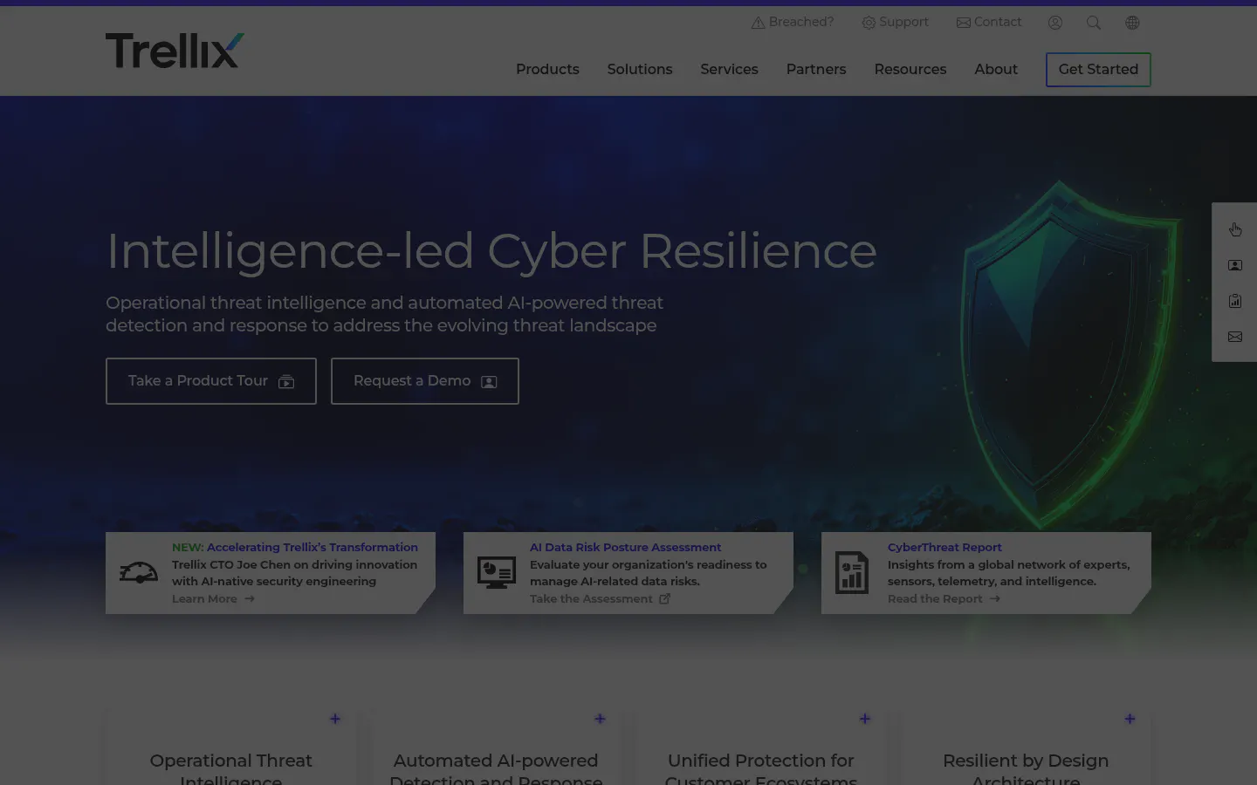Click the clipboard report sidebar icon
Screen dimensions: 1257x785
pyautogui.click(x=1235, y=301)
